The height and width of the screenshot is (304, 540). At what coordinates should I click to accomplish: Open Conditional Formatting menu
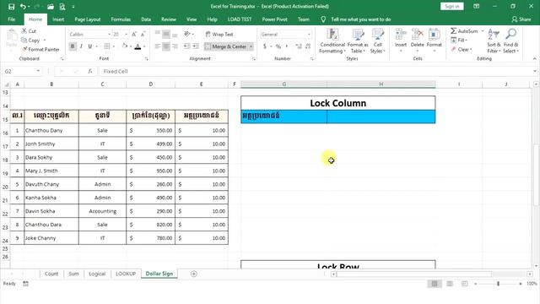click(x=332, y=41)
